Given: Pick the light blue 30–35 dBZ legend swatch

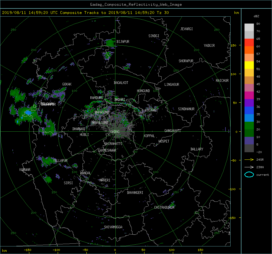Looking at the screenshot, I should 249,118.
